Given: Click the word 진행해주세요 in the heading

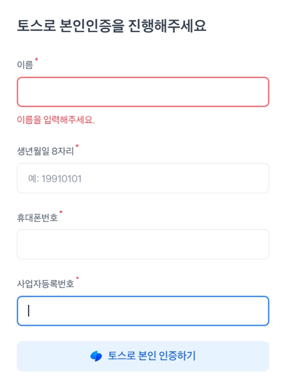Looking at the screenshot, I should 168,27.
